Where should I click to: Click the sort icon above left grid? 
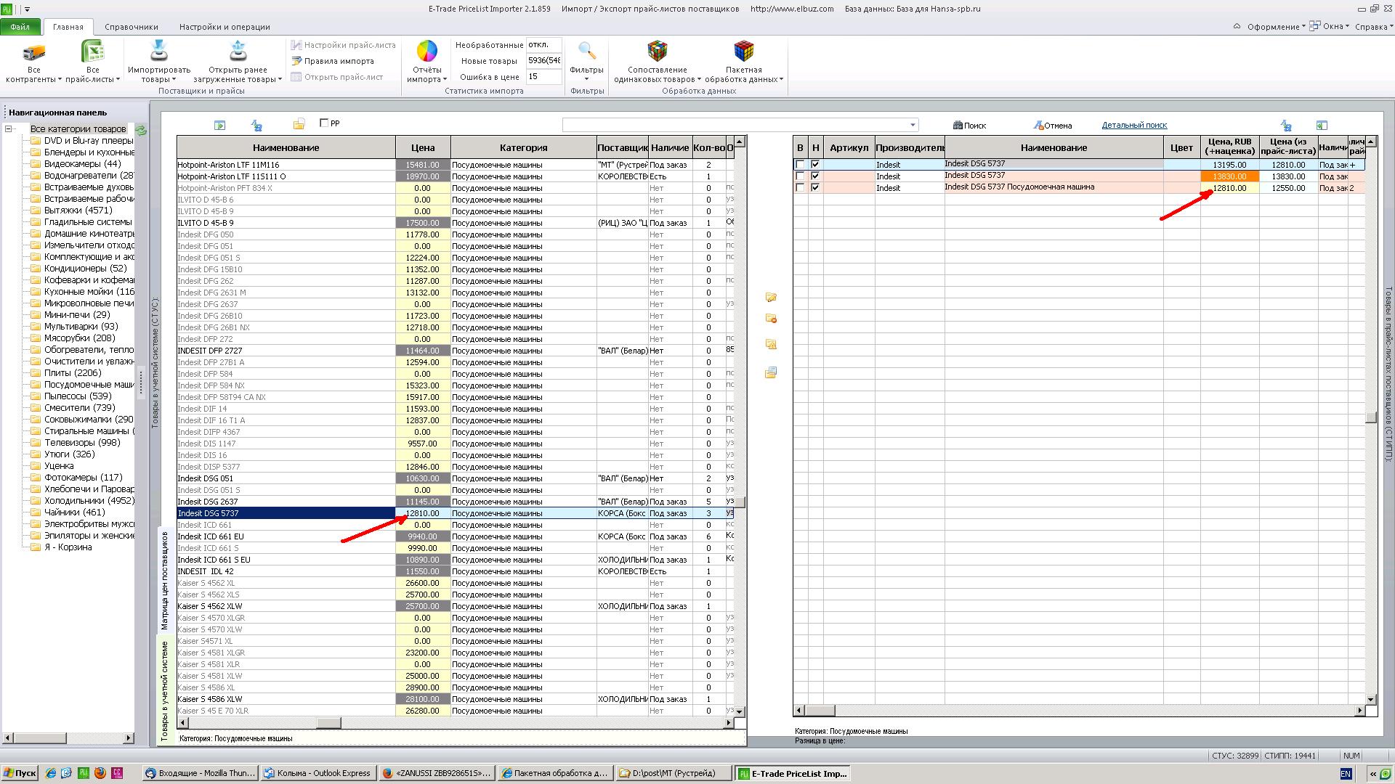point(256,126)
